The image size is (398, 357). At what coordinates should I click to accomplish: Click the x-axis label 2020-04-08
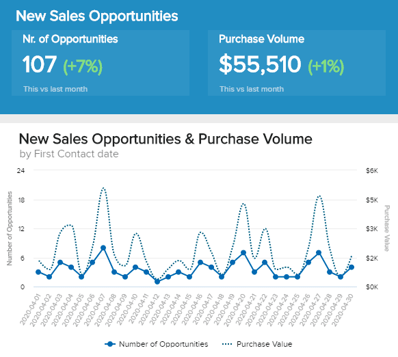105,310
